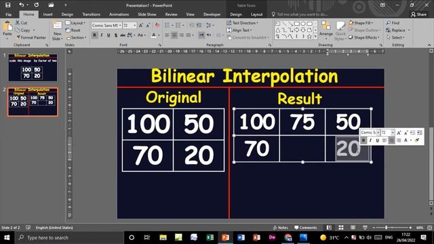Click the Undo arrow in Quick Access toolbar

pos(21,5)
